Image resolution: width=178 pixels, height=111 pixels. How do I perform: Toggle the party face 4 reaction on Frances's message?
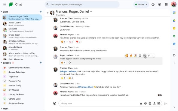[71, 78]
